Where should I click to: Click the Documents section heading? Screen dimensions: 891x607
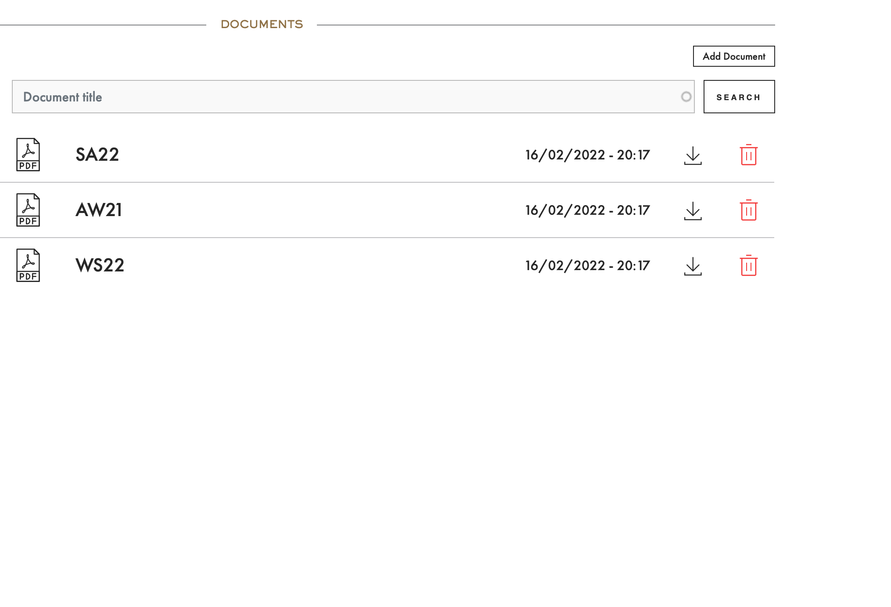pyautogui.click(x=262, y=24)
